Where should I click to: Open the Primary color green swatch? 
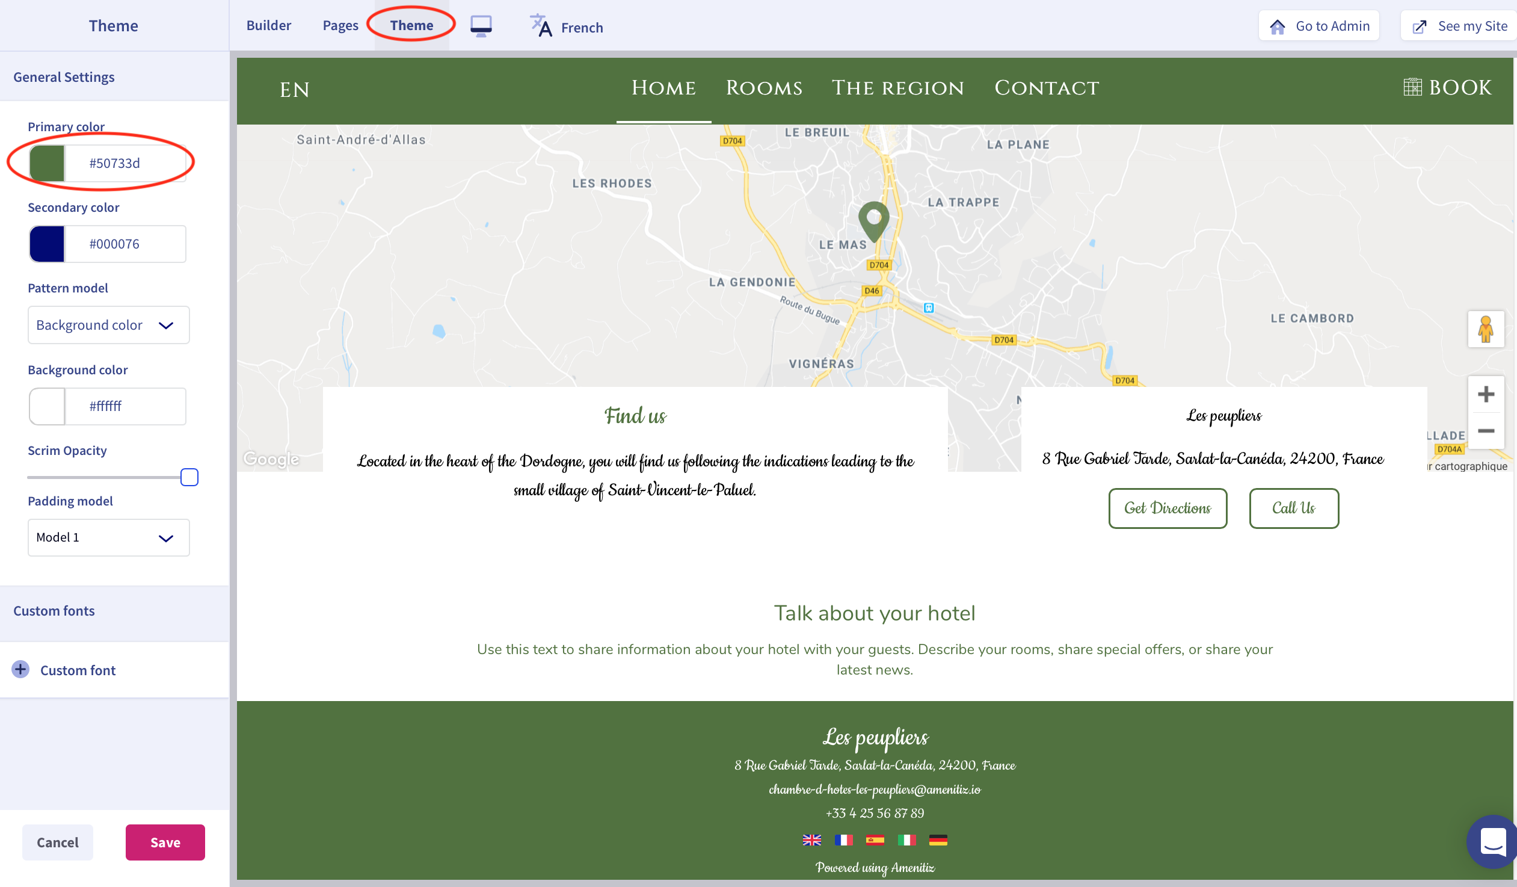click(47, 163)
